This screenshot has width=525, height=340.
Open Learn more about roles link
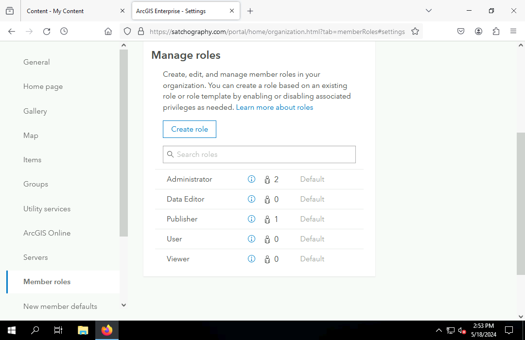pyautogui.click(x=275, y=107)
